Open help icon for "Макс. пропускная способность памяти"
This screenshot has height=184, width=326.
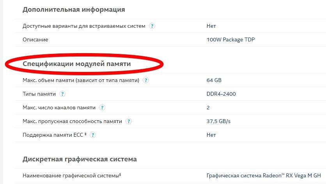[129, 121]
